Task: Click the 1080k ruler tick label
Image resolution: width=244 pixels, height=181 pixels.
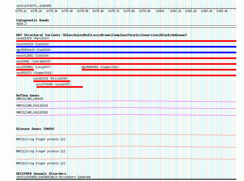Action: (x=160, y=11)
